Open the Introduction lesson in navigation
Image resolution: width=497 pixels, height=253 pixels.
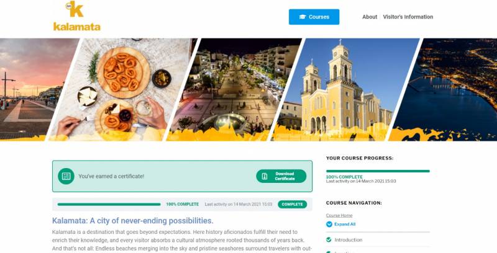[x=349, y=240]
